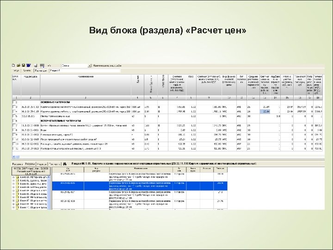Tick the checkbox of row 7
Viewport: 333px width, 250px height.
pyautogui.click(x=14, y=125)
